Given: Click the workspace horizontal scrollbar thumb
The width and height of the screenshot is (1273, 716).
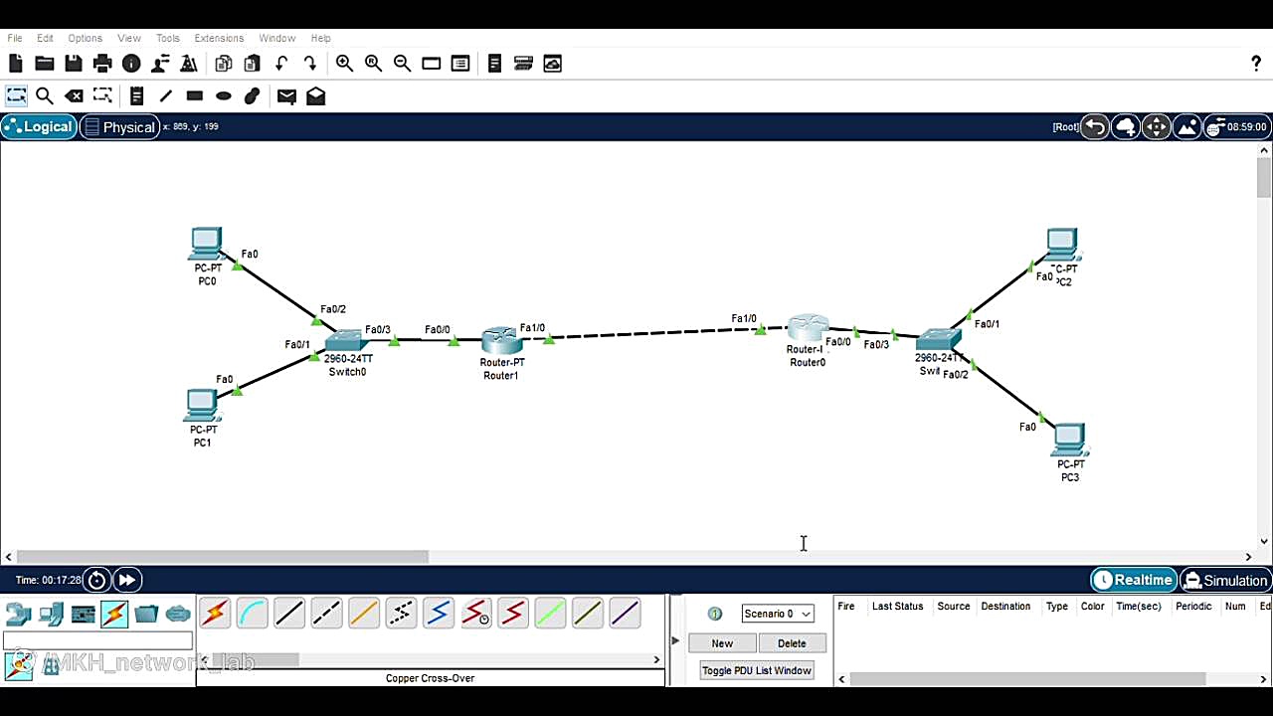Looking at the screenshot, I should (223, 557).
